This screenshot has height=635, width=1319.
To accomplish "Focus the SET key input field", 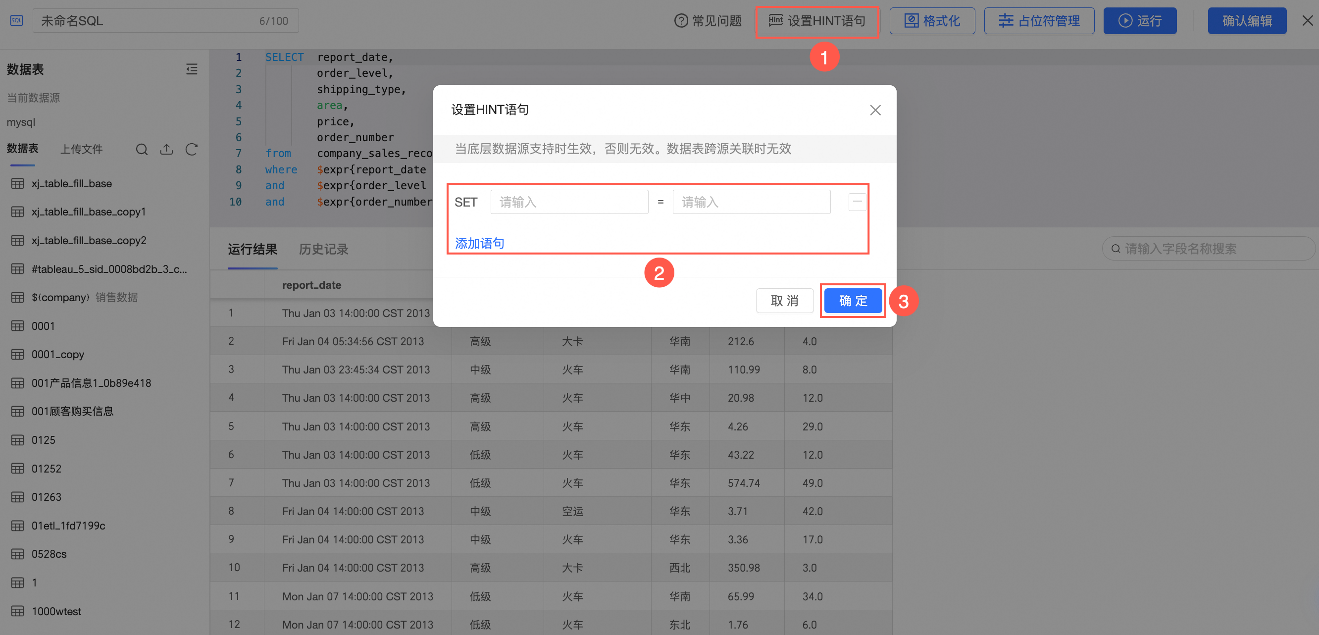I will tap(569, 202).
